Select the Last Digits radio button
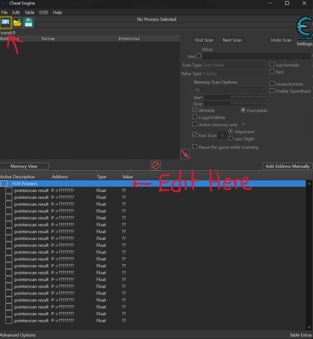 tap(231, 139)
